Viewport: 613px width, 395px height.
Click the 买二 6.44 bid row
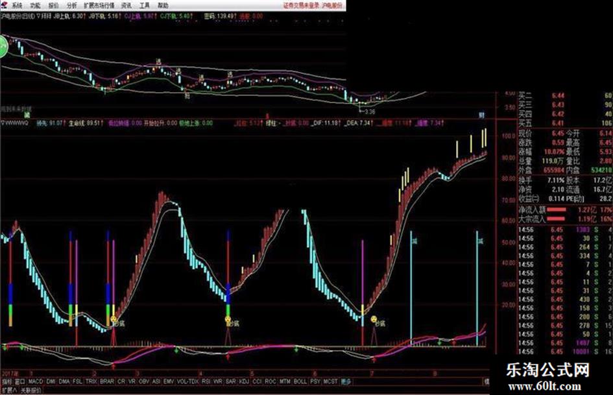[565, 95]
